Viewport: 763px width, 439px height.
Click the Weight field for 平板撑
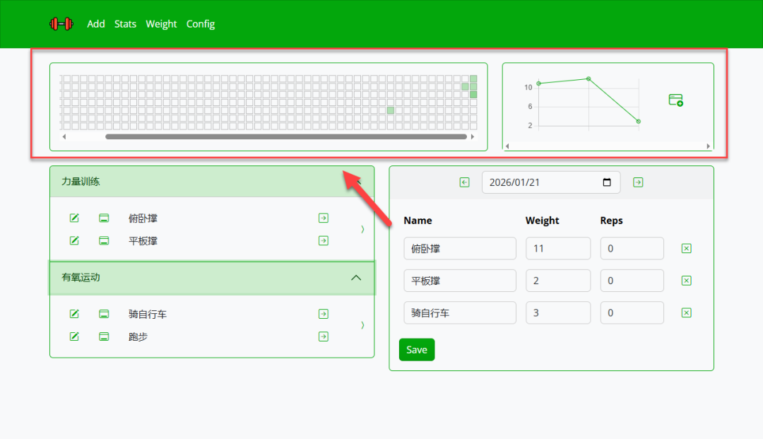tap(557, 281)
